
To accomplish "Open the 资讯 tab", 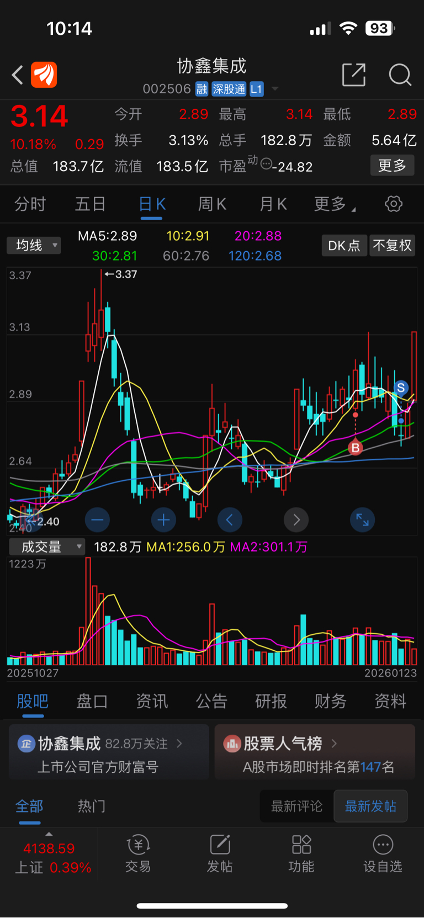I will pos(152,701).
